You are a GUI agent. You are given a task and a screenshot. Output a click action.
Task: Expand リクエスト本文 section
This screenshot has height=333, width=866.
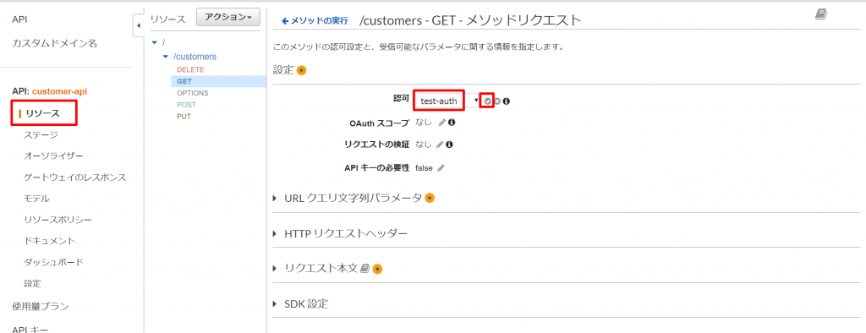[275, 269]
